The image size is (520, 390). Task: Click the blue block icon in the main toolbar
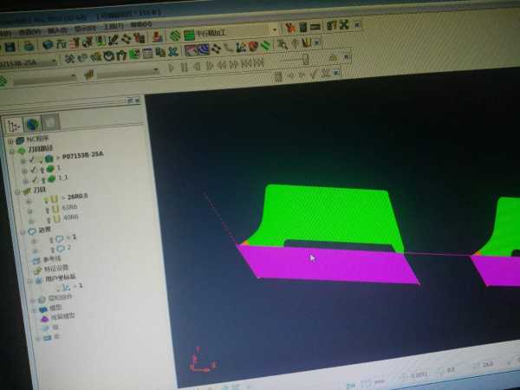(48, 45)
